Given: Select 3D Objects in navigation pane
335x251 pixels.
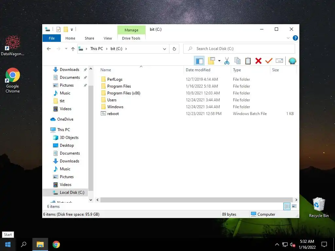Looking at the screenshot, I should [x=69, y=138].
